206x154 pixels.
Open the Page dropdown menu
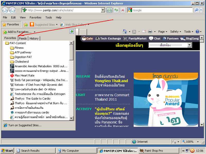click(x=163, y=32)
